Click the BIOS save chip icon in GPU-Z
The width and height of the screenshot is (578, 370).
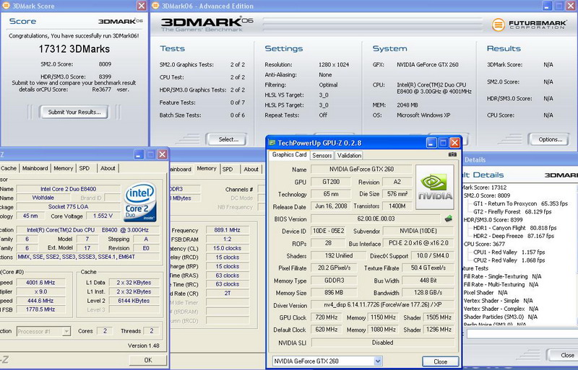point(449,219)
